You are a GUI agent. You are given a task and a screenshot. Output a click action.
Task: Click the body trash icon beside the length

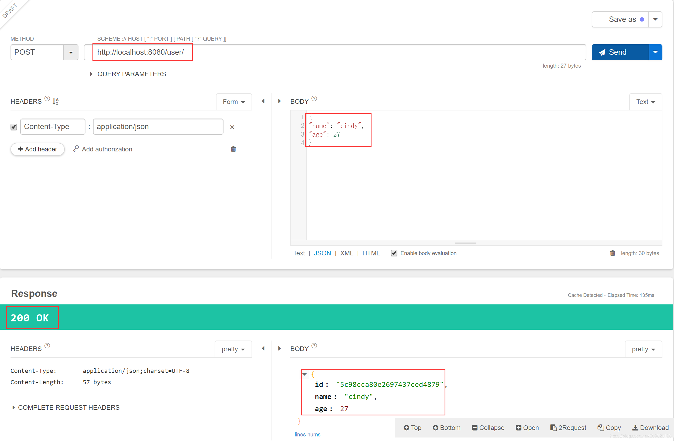point(612,253)
